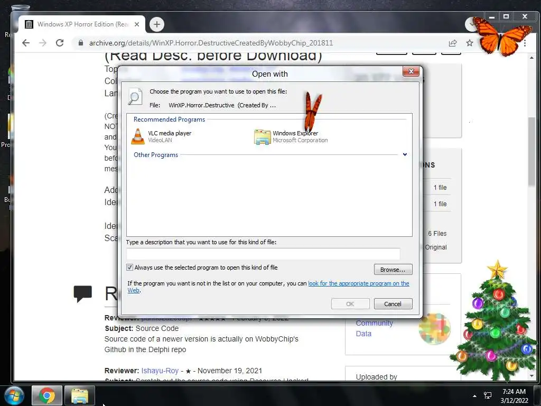
Task: Switch to the Windows XP Horror Edition tab
Action: coord(82,24)
